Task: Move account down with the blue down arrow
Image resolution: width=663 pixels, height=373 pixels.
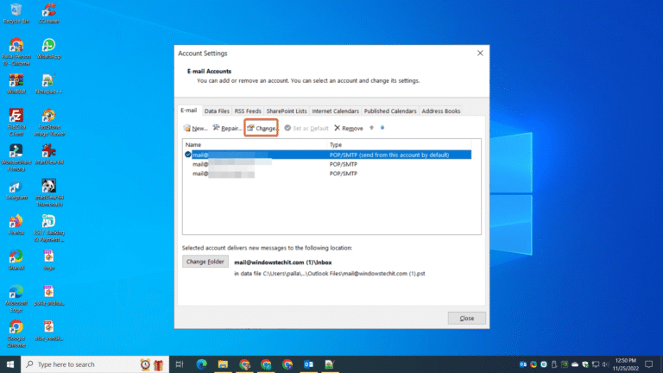Action: pyautogui.click(x=382, y=128)
